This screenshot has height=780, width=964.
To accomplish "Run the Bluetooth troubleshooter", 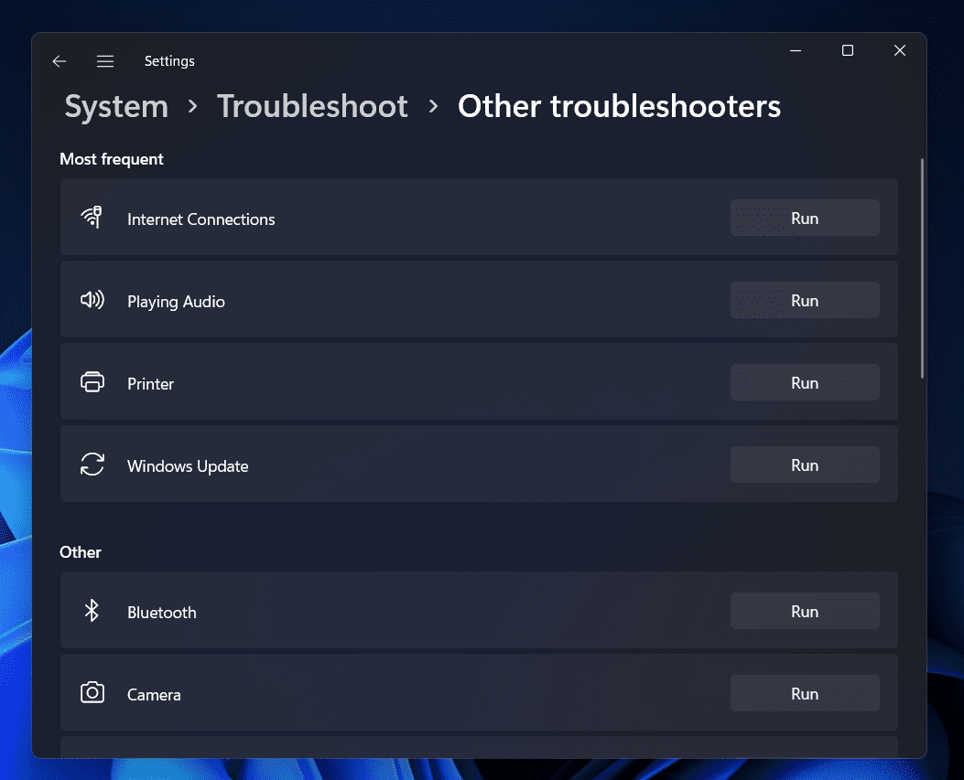I will (x=804, y=612).
